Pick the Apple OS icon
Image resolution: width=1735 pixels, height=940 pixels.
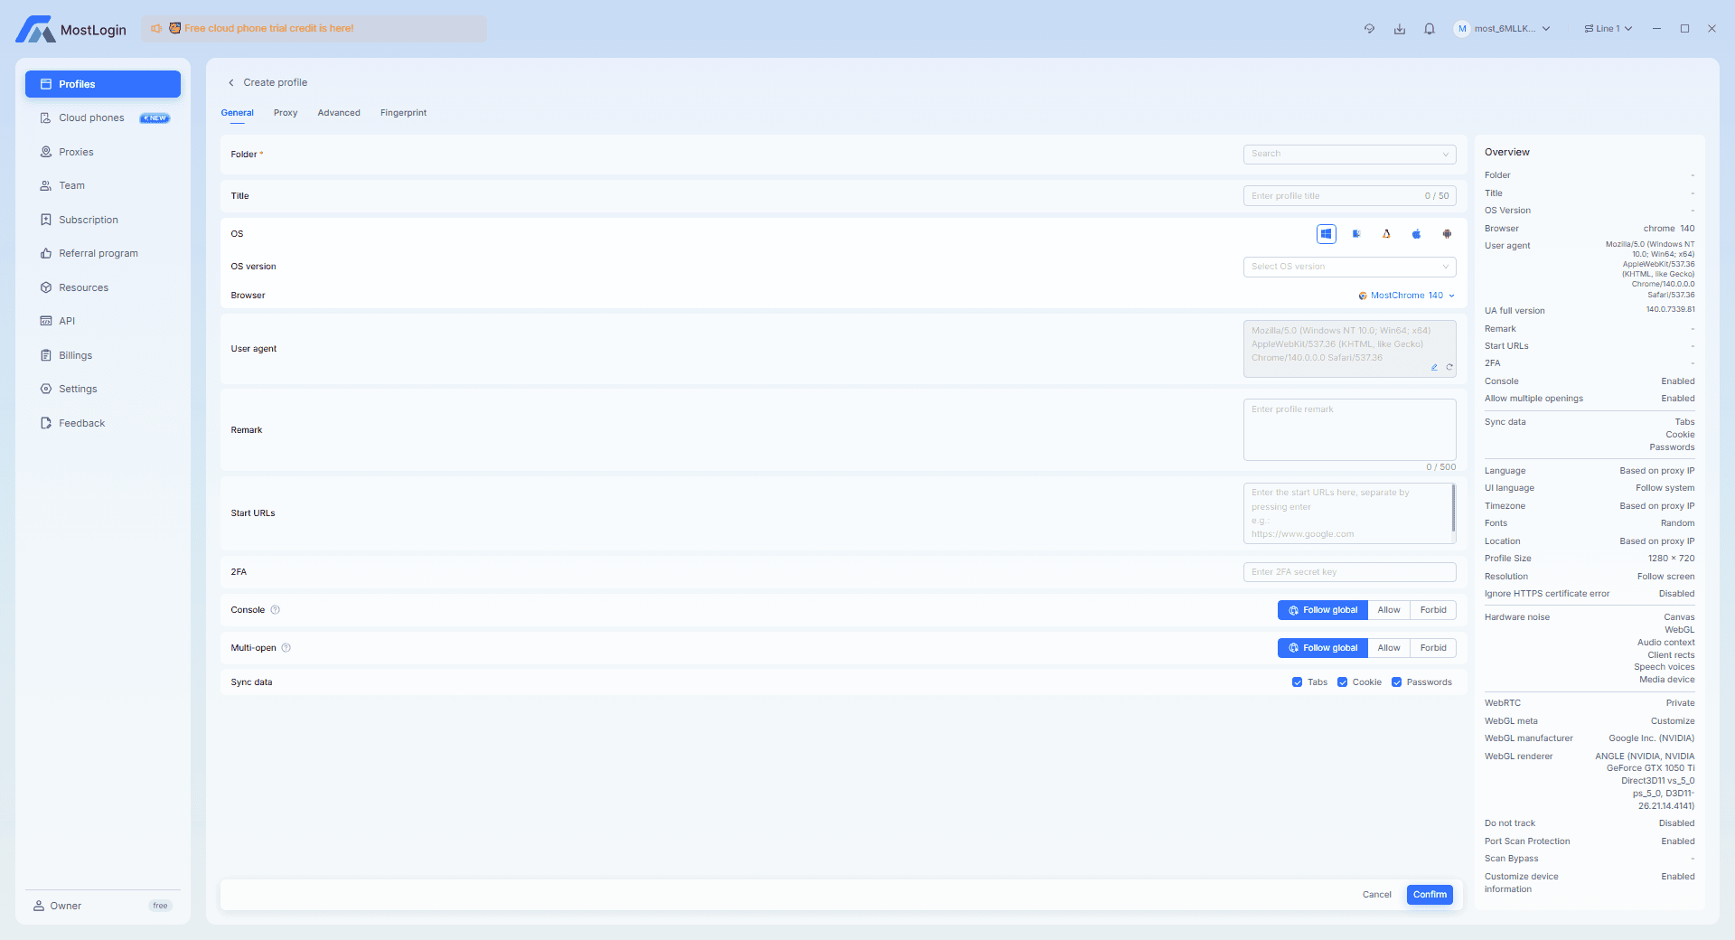tap(1416, 234)
